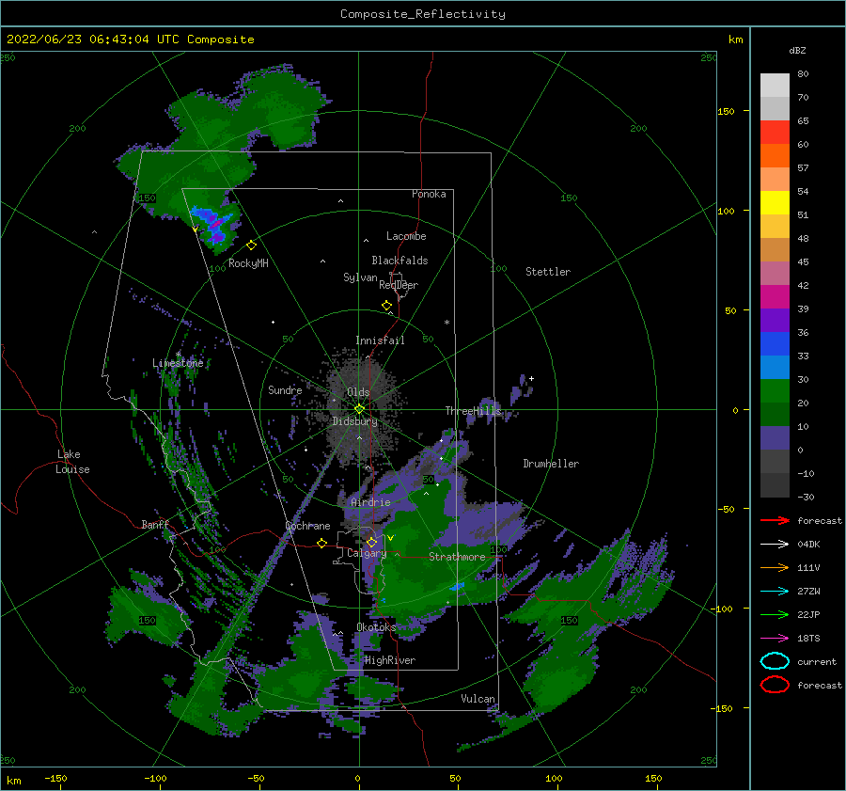Click the 'current' legend label

click(x=817, y=661)
